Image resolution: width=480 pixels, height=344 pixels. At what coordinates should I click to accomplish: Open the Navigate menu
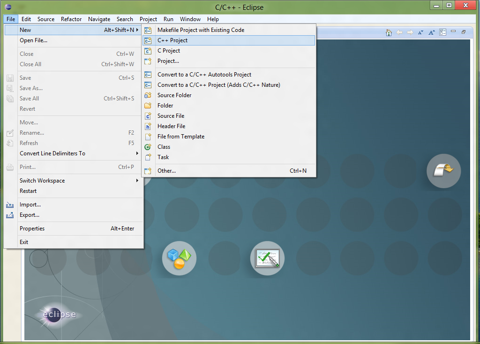click(99, 19)
